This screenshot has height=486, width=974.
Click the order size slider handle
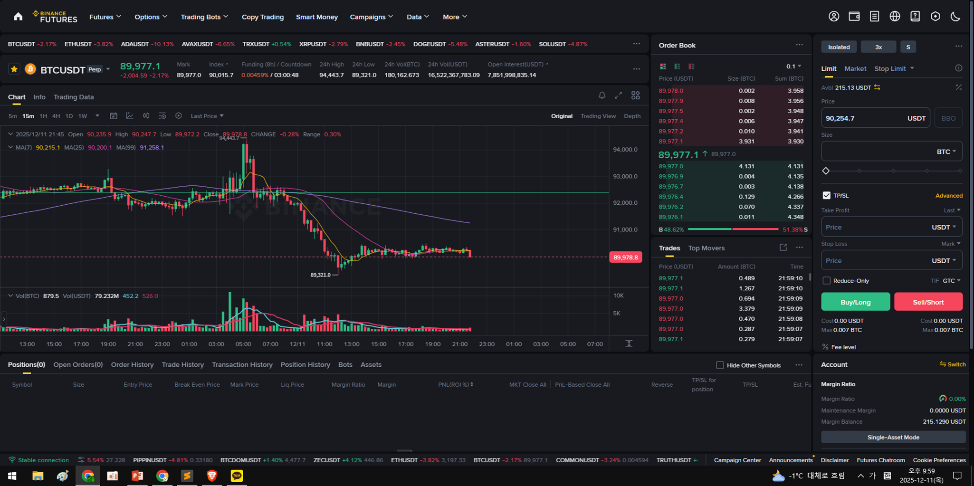[x=826, y=171]
